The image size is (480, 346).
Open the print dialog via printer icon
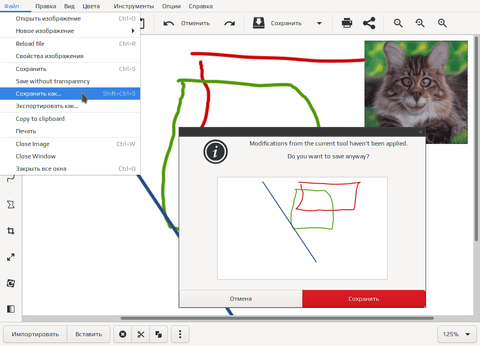pos(347,23)
